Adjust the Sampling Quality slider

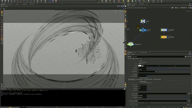[168, 76]
